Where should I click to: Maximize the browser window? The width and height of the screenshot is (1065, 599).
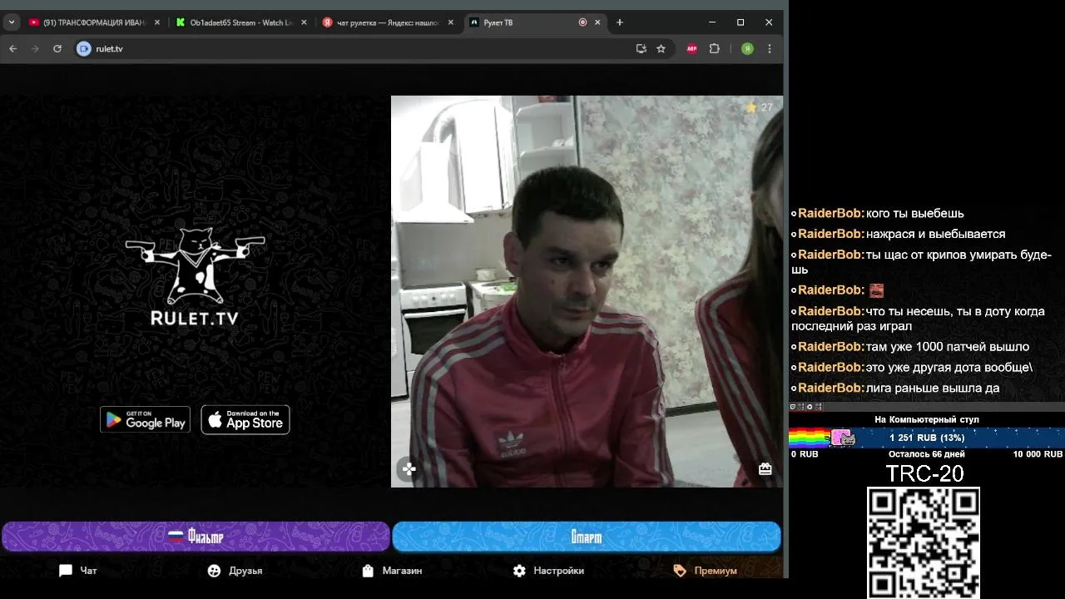[741, 22]
